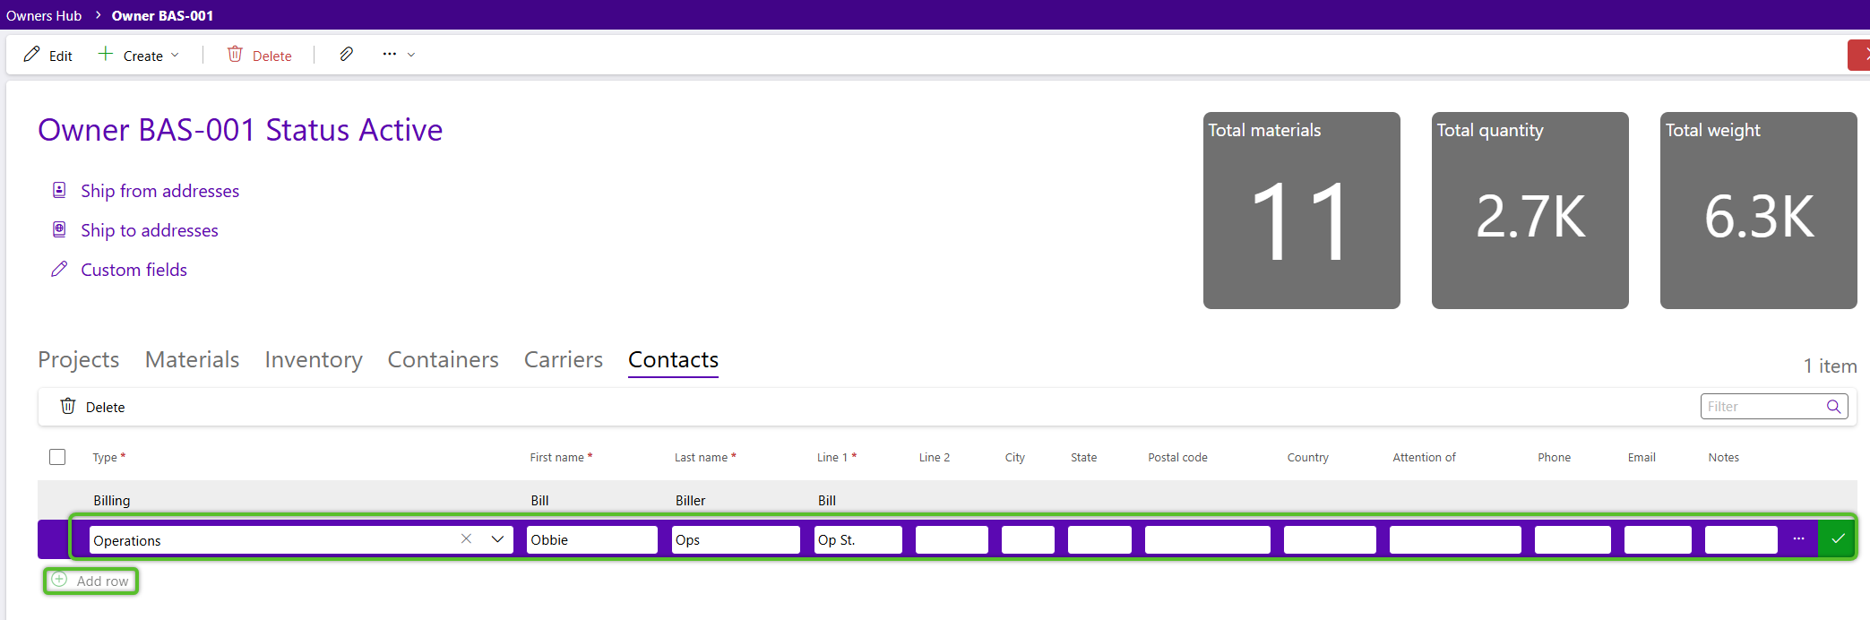The height and width of the screenshot is (620, 1870).
Task: Switch to the Materials tab
Action: (x=192, y=359)
